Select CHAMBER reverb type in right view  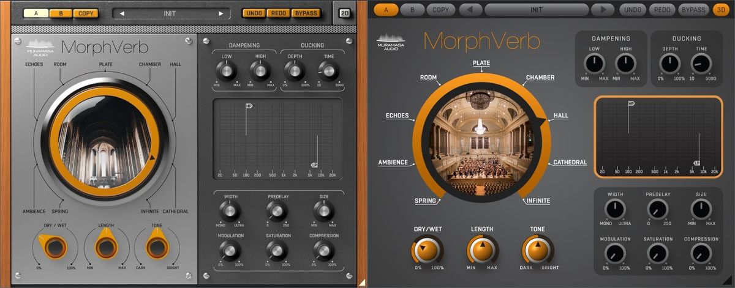(x=540, y=78)
